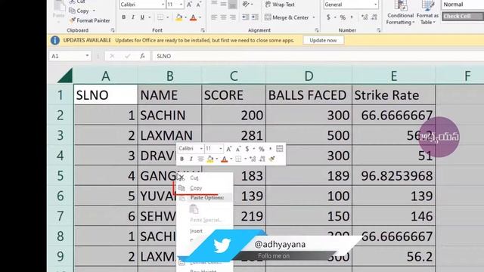Viewport: 484px width, 272px height.
Task: Click Bold in the mini toolbar
Action: [181, 159]
